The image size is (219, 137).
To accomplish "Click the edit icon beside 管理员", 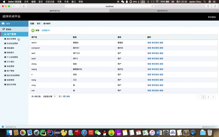I will 4,29.
